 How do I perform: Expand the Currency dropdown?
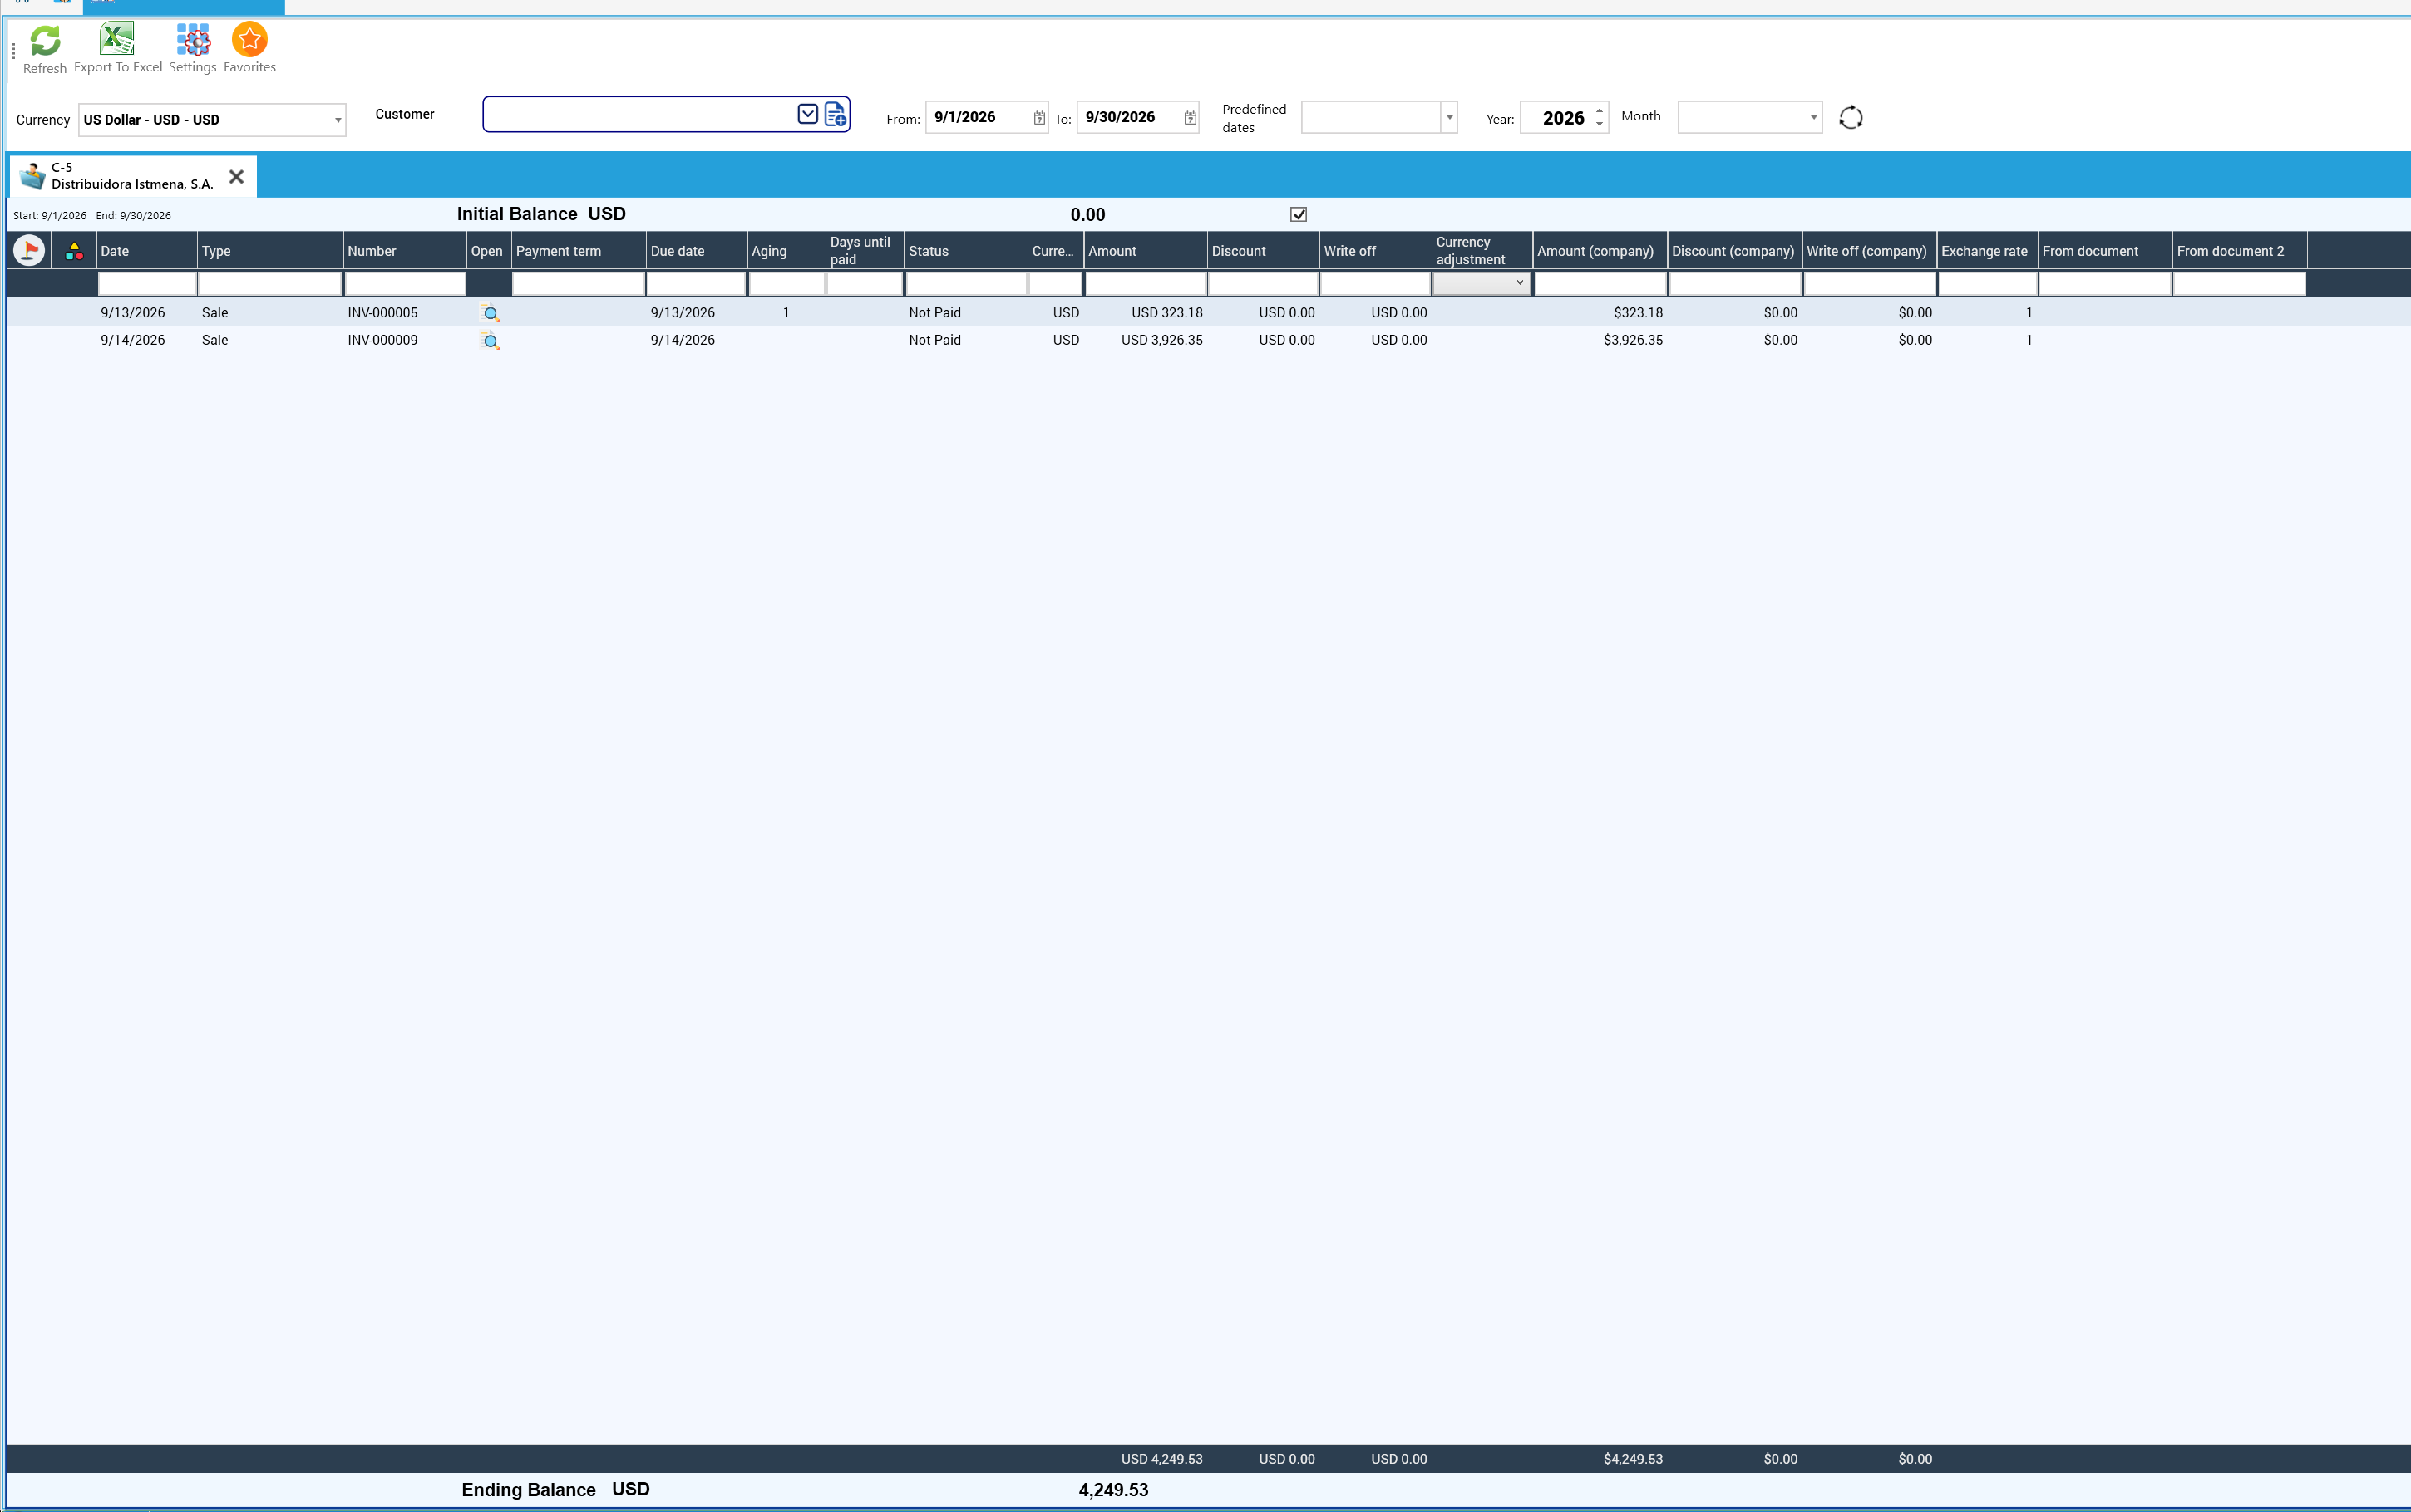338,120
